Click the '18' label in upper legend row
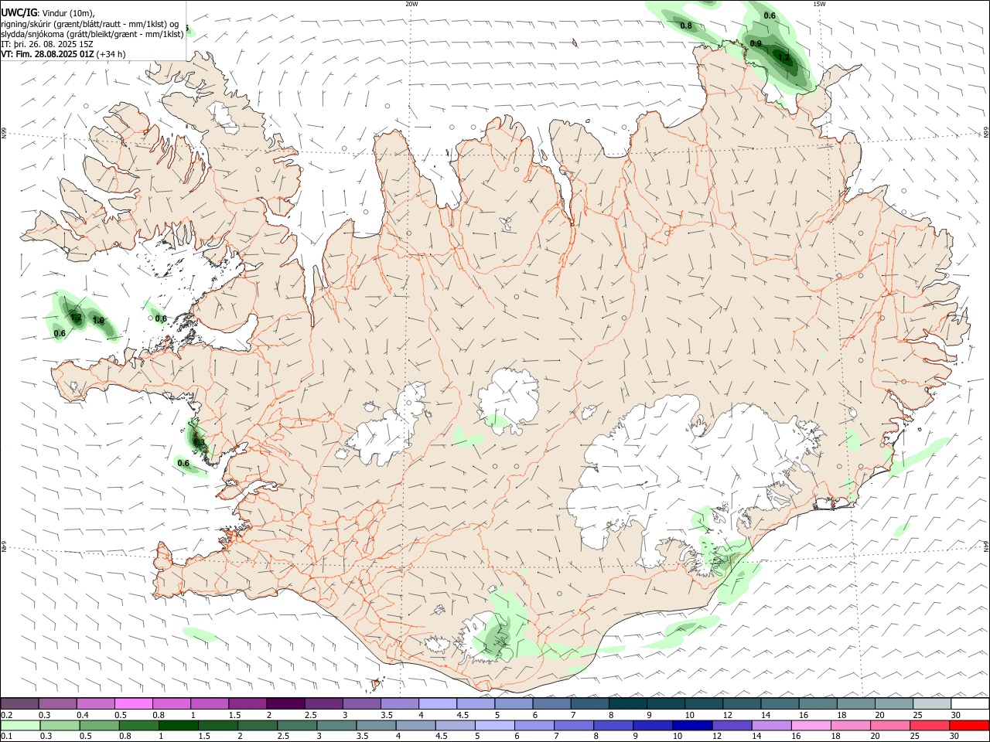990x742 pixels. tap(841, 715)
